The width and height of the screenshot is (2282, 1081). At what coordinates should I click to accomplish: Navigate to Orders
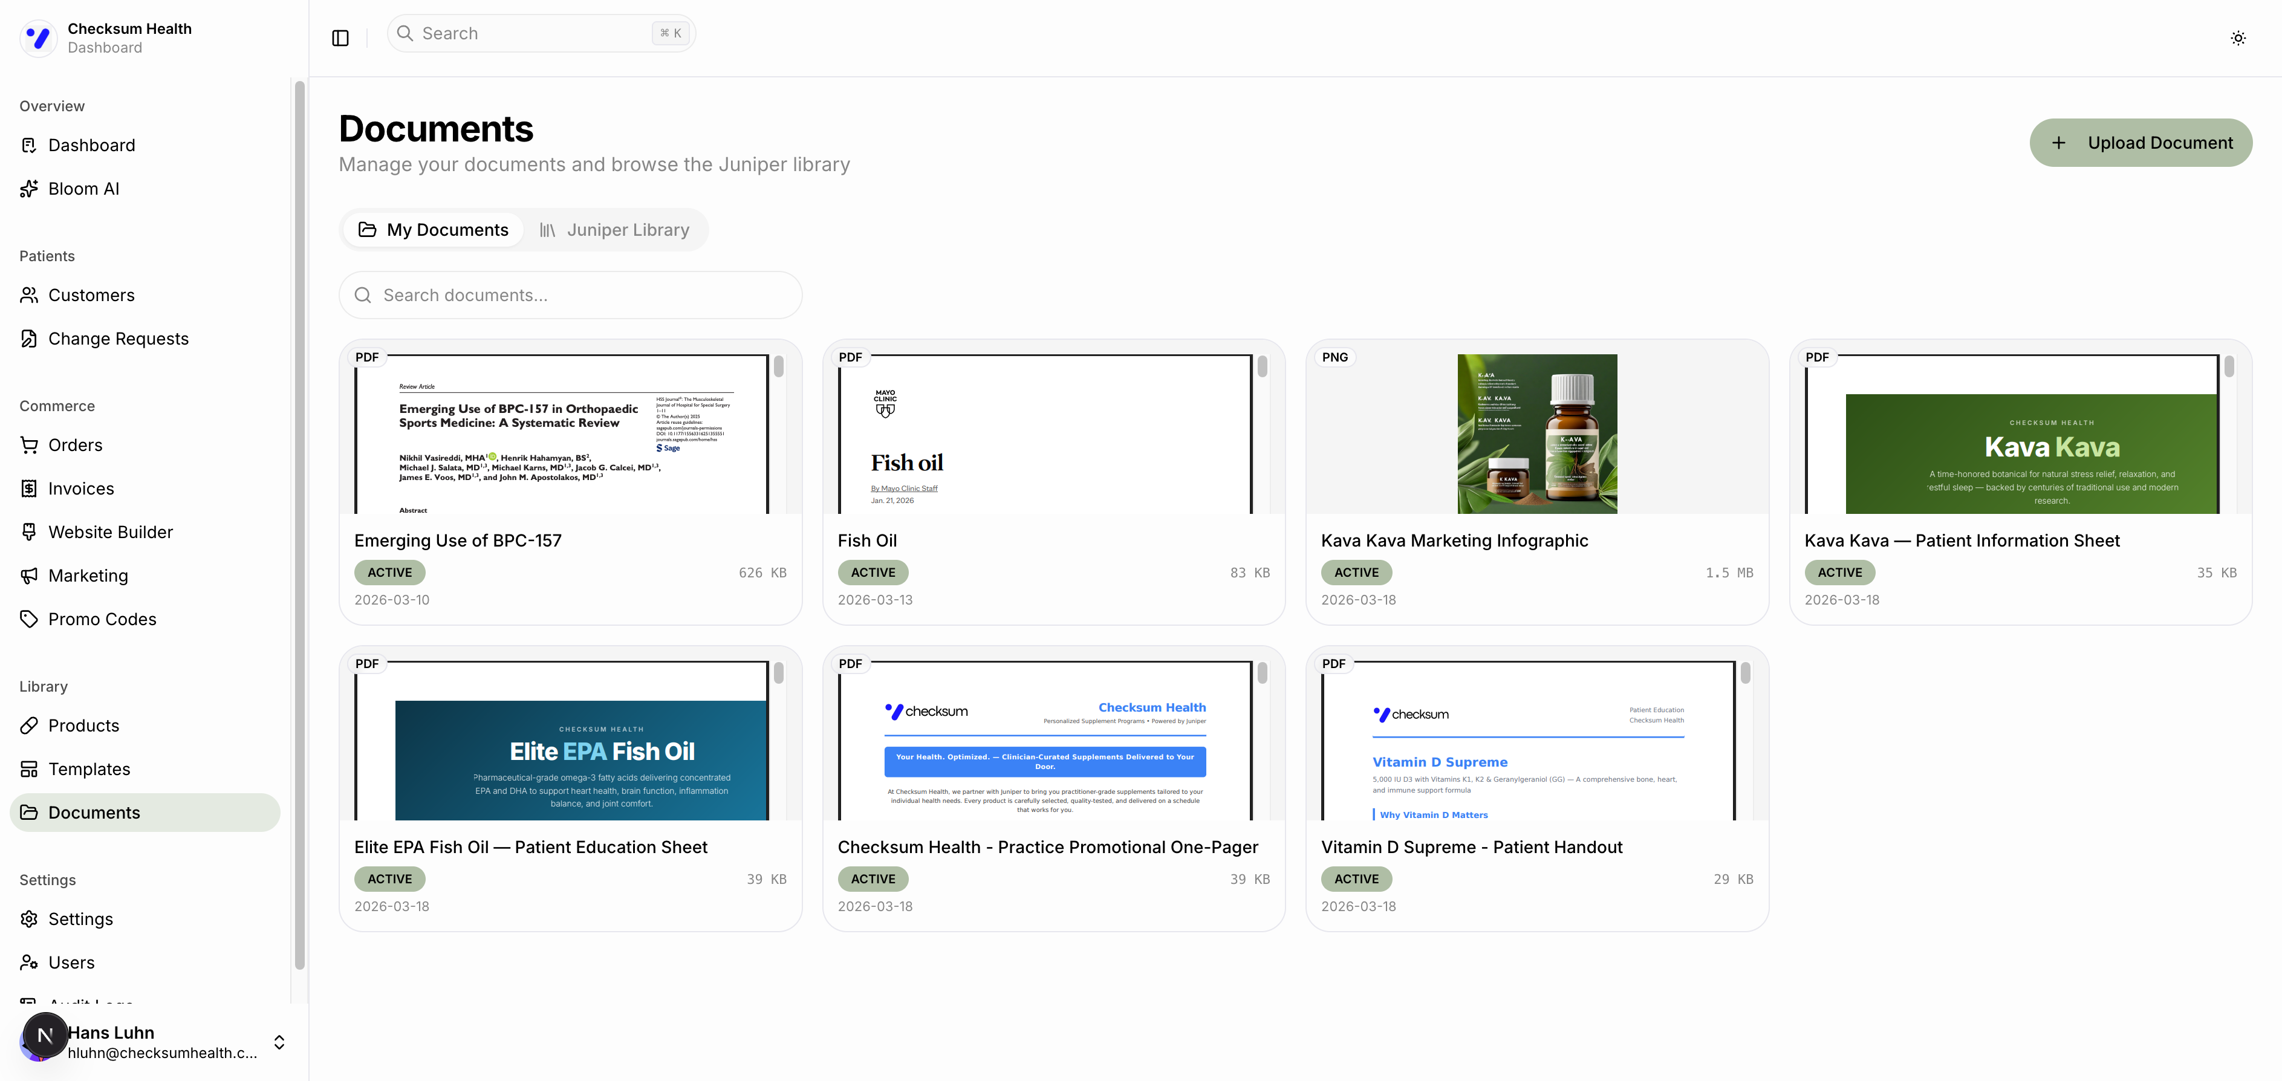(145, 445)
